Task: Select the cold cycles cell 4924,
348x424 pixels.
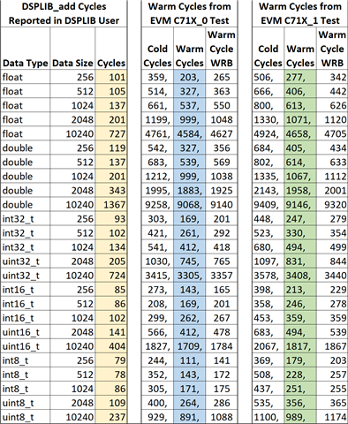Action: coord(269,133)
